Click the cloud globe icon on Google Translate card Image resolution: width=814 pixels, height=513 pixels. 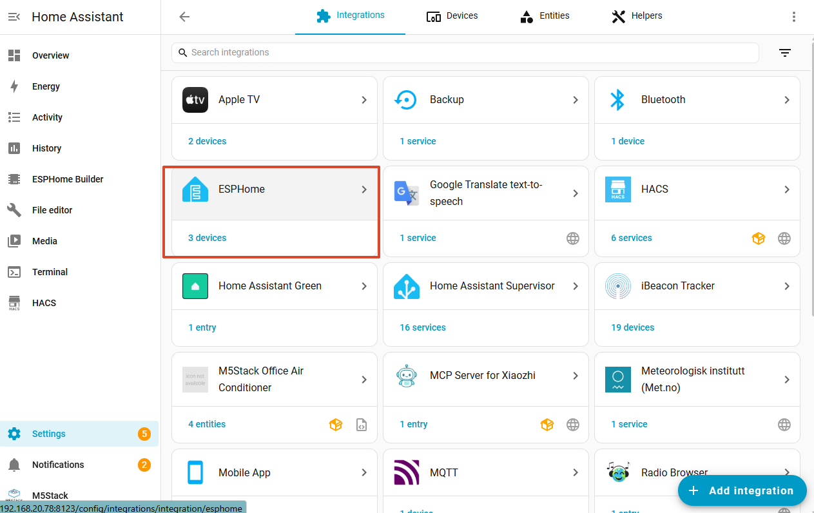[572, 238]
